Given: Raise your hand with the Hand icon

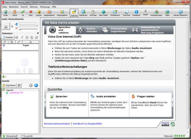Looking at the screenshot, I should click(x=15, y=13).
